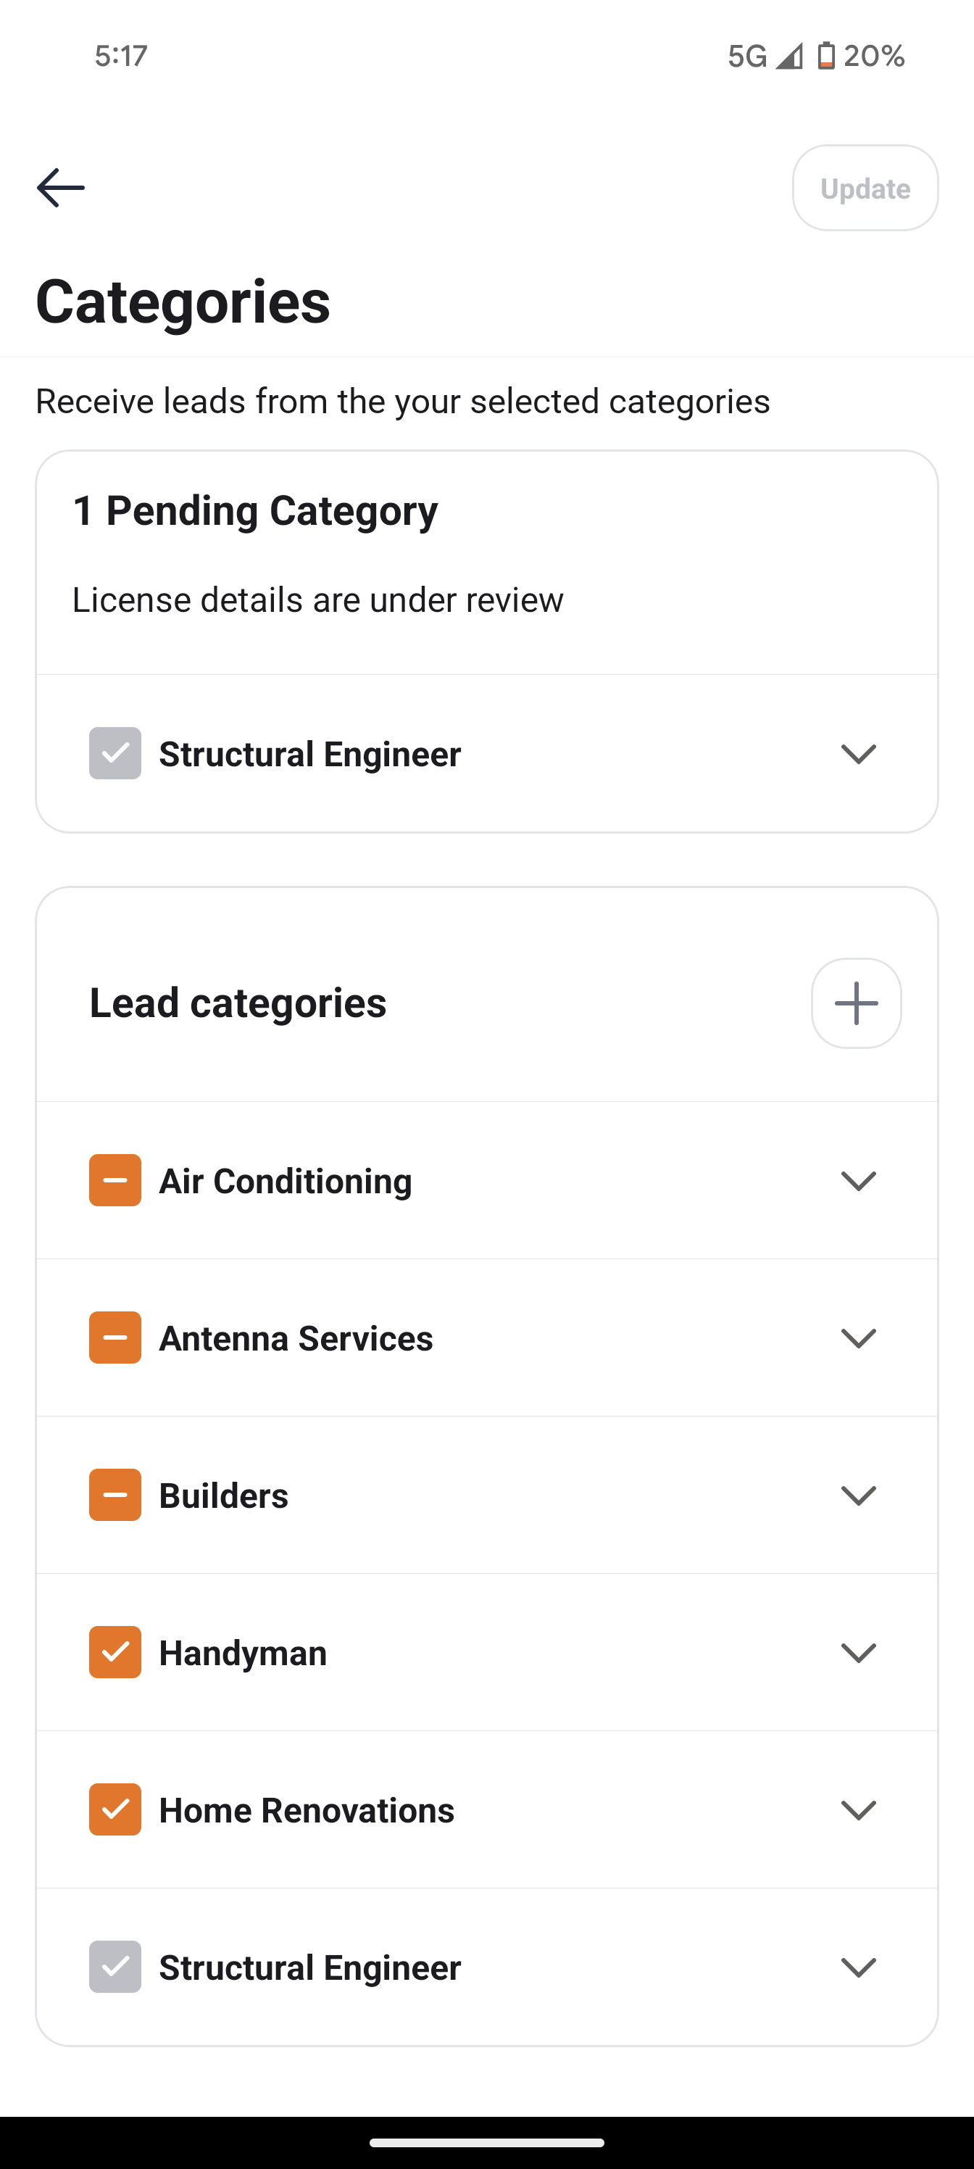Toggle the Air Conditioning checkbox
This screenshot has width=974, height=2169.
[x=115, y=1180]
